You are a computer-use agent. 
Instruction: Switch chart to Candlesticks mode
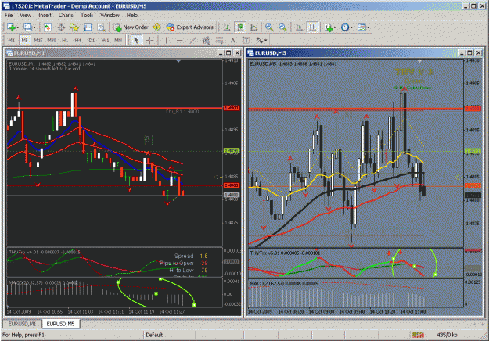[240, 27]
